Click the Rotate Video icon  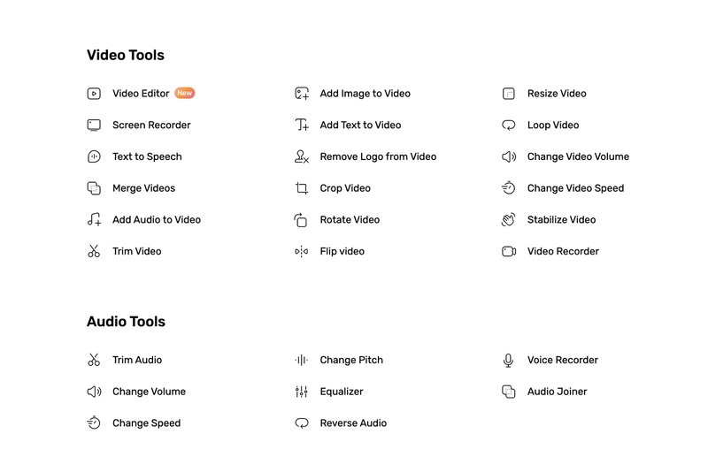302,220
